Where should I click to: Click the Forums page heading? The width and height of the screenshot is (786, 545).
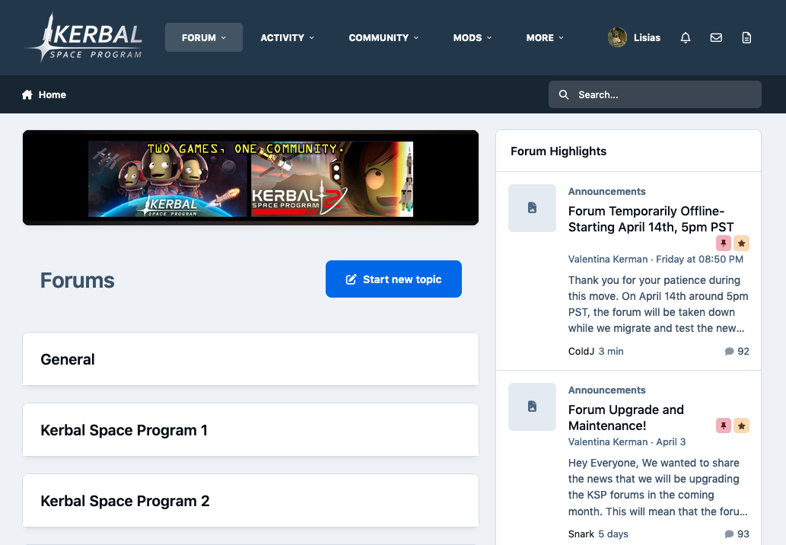pos(77,280)
